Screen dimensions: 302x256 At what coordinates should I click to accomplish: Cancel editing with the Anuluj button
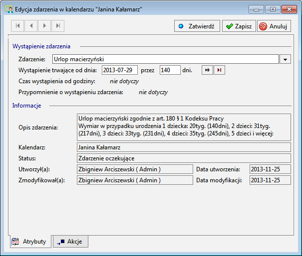point(274,26)
